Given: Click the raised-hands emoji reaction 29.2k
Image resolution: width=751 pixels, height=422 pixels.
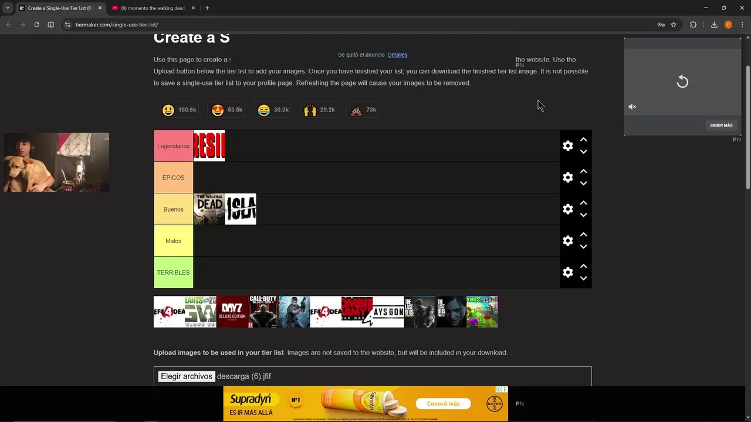Looking at the screenshot, I should pos(319,110).
